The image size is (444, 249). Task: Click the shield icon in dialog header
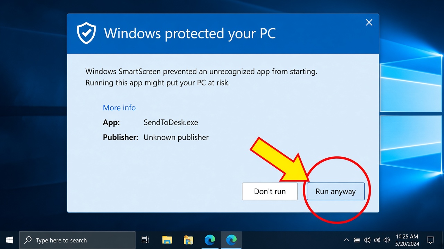click(x=86, y=33)
